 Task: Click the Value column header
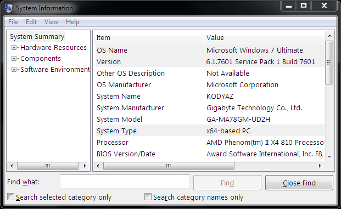coord(264,38)
